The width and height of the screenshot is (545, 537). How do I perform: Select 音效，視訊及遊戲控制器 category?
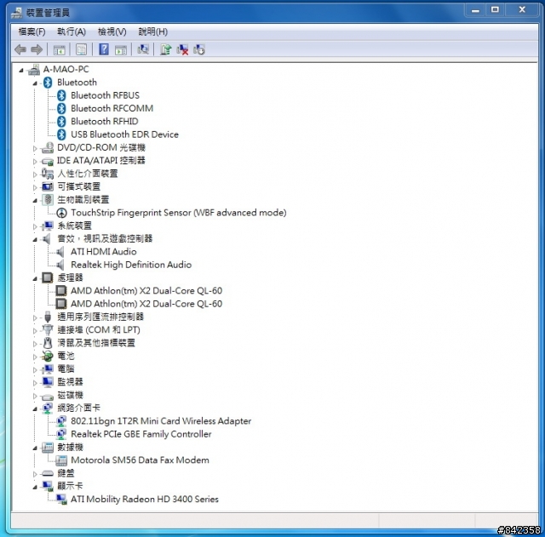105,238
